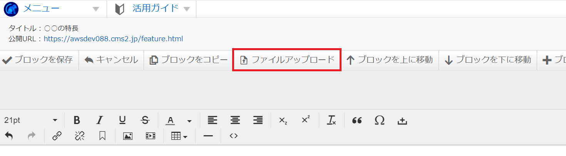Insert an anchor bookmark
The image size is (566, 156).
tap(102, 136)
